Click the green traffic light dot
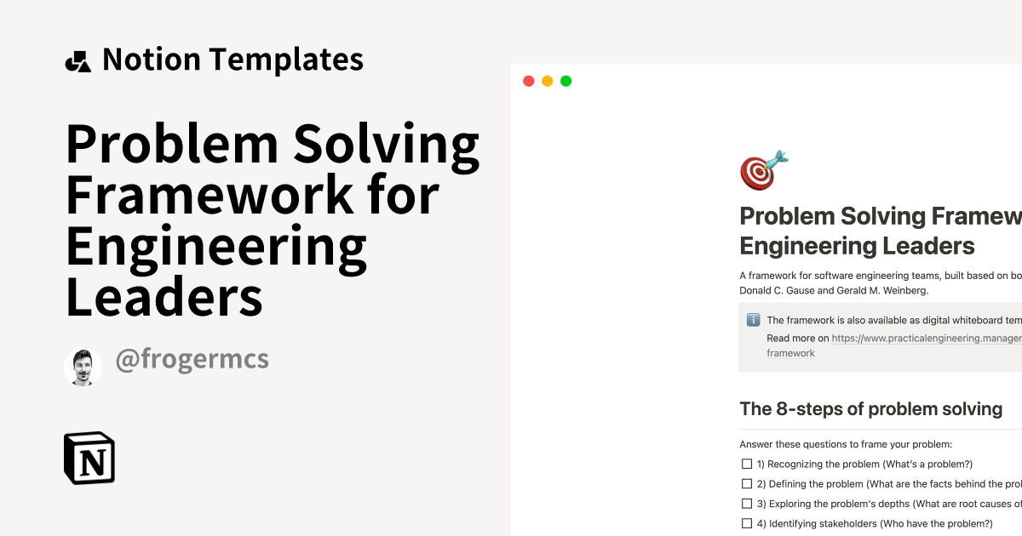Screen dimensions: 1022x536 tap(566, 80)
